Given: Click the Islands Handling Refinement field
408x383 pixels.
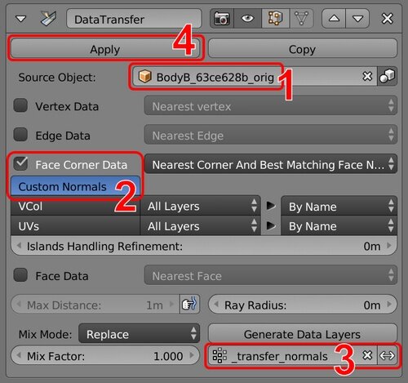Looking at the screenshot, I should pos(204,246).
